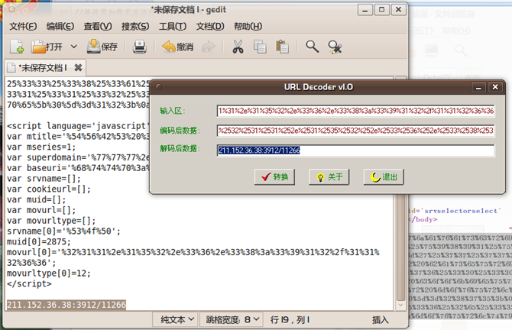Maximize the gedit window
The image size is (512, 330).
382,9
